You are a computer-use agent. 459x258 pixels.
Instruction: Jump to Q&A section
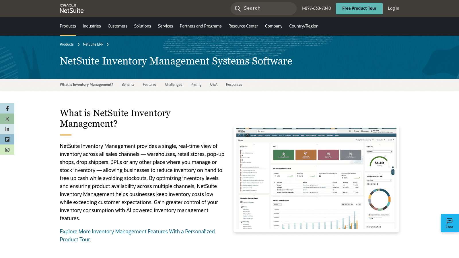[214, 85]
